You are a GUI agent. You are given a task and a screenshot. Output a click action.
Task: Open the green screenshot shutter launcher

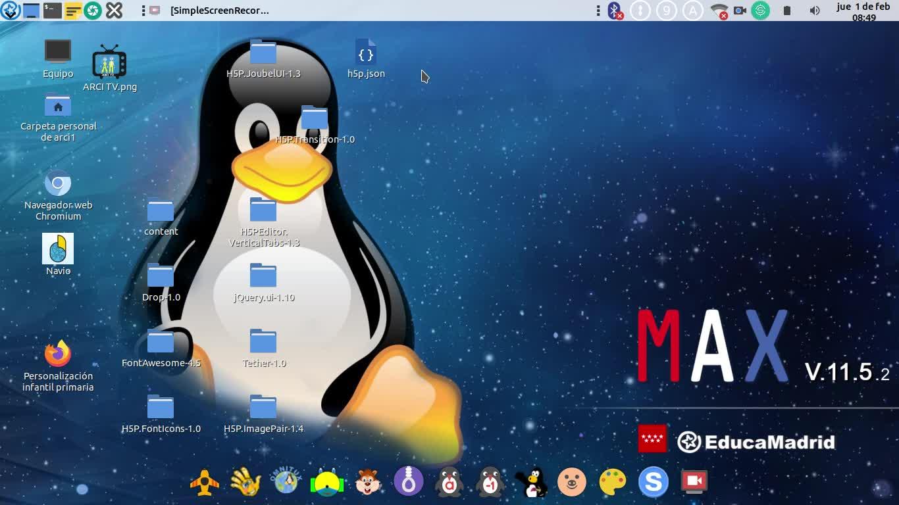(x=93, y=11)
